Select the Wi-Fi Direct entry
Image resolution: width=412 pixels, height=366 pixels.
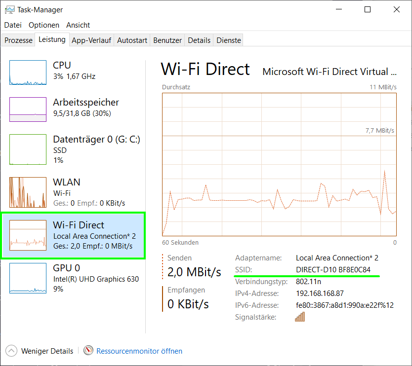pyautogui.click(x=73, y=235)
